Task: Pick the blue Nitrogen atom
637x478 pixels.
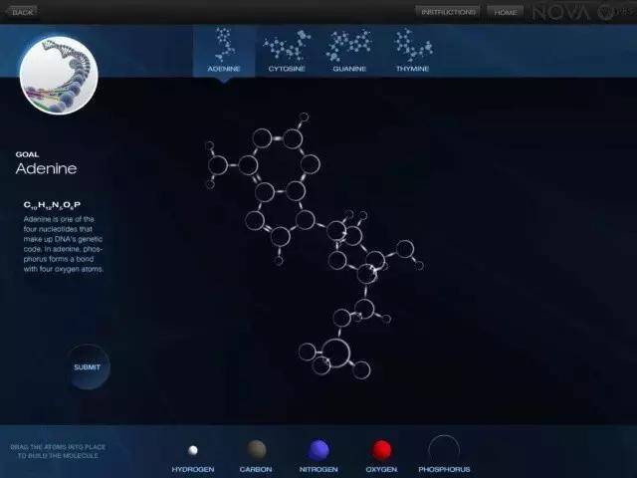Action: tap(318, 450)
